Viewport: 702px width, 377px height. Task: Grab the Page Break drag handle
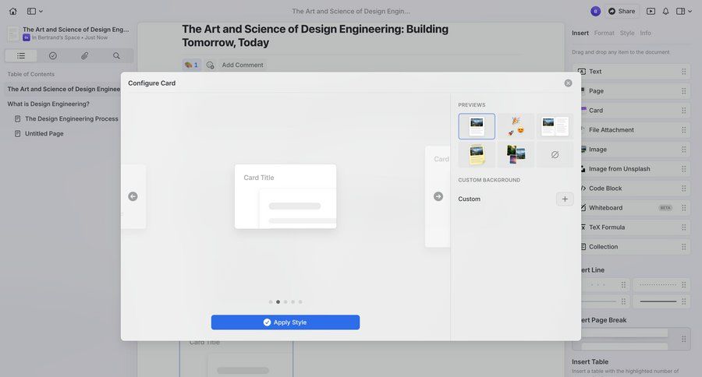click(x=683, y=339)
